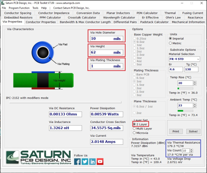The width and height of the screenshot is (207, 173).
Task: Open the File menu
Action: pyautogui.click(x=4, y=8)
